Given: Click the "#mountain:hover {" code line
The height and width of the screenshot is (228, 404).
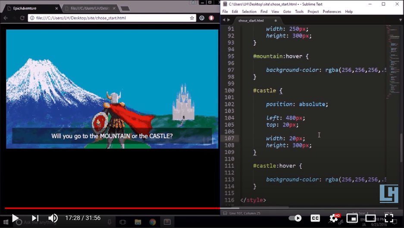Looking at the screenshot, I should [x=281, y=56].
